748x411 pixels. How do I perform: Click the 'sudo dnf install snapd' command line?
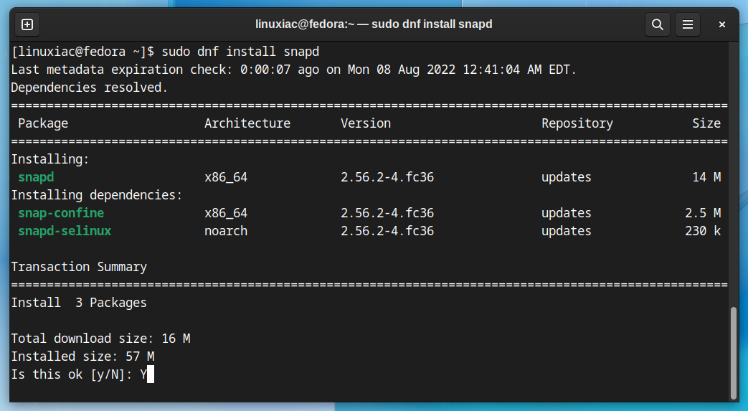(x=240, y=52)
